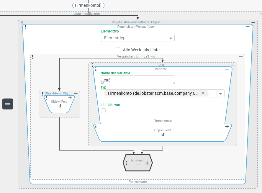Click the Elementtyp input field
Image resolution: width=262 pixels, height=193 pixels.
tap(134, 38)
